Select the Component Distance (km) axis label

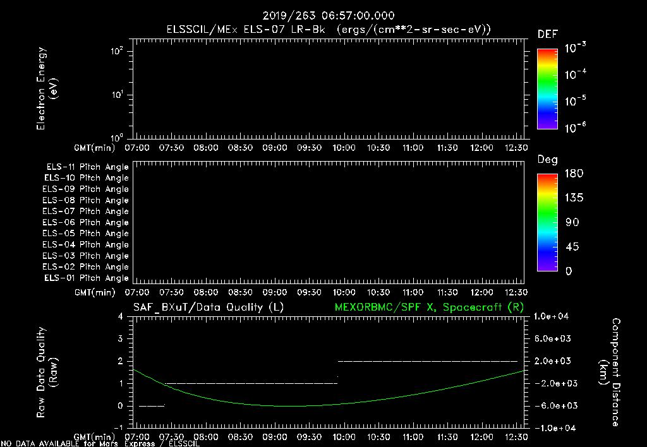coord(610,372)
